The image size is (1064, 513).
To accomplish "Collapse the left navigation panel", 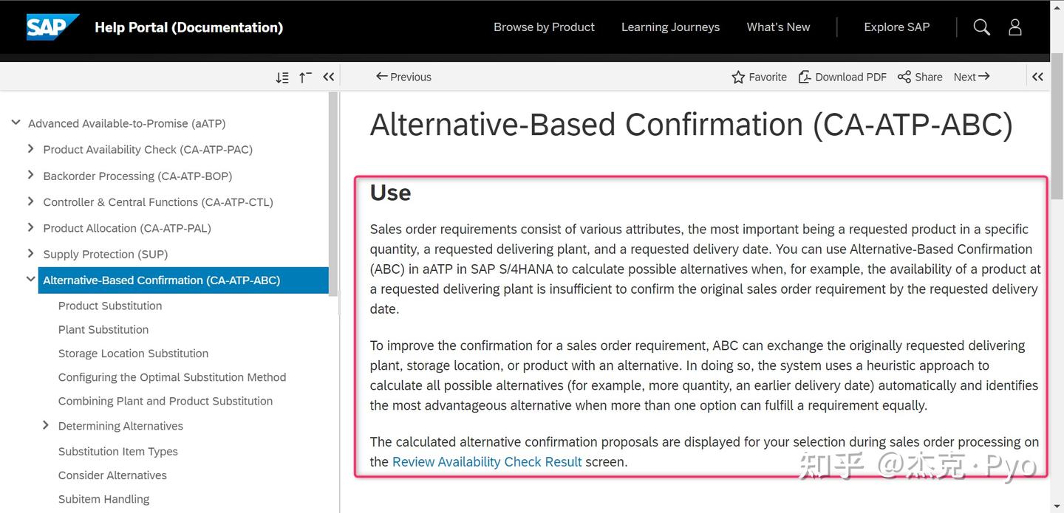I will [x=329, y=77].
